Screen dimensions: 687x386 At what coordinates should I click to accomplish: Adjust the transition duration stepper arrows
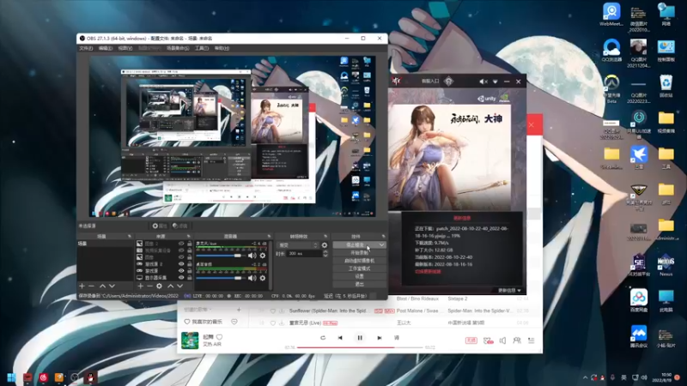325,253
